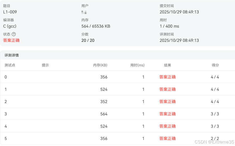Click the 答案正确 result for test point 5
The image size is (235, 146).
pyautogui.click(x=168, y=139)
